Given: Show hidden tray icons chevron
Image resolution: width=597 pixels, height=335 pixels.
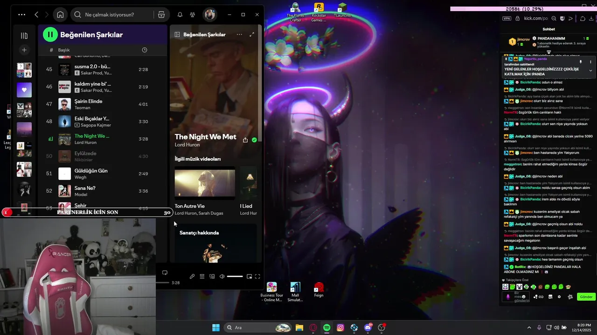Looking at the screenshot, I should click(x=529, y=328).
